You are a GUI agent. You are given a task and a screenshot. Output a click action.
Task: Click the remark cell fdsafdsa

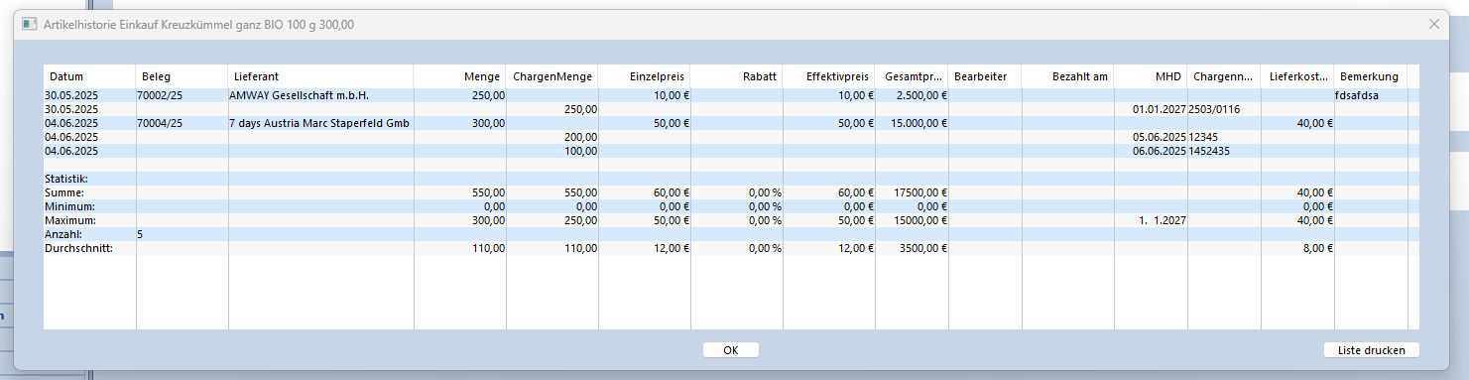tap(1371, 95)
